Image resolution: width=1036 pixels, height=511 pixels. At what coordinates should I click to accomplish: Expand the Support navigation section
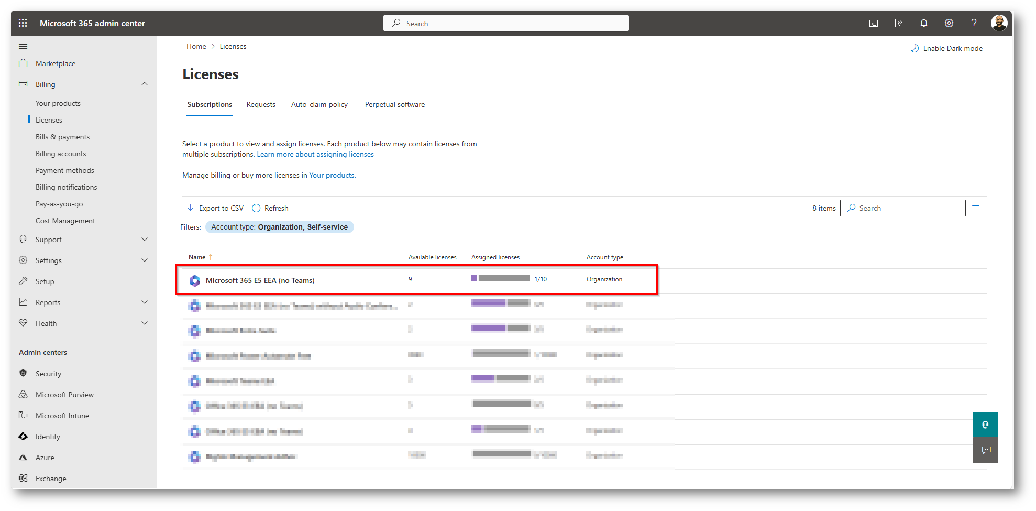(145, 240)
